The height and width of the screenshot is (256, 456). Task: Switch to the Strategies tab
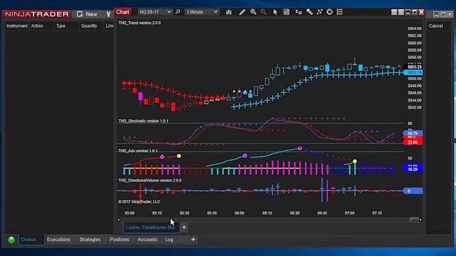[x=90, y=239]
